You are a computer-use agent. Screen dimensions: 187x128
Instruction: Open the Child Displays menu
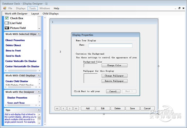50,14
